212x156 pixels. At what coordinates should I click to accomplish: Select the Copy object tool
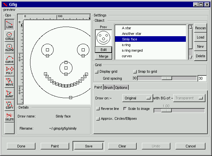click(10, 105)
